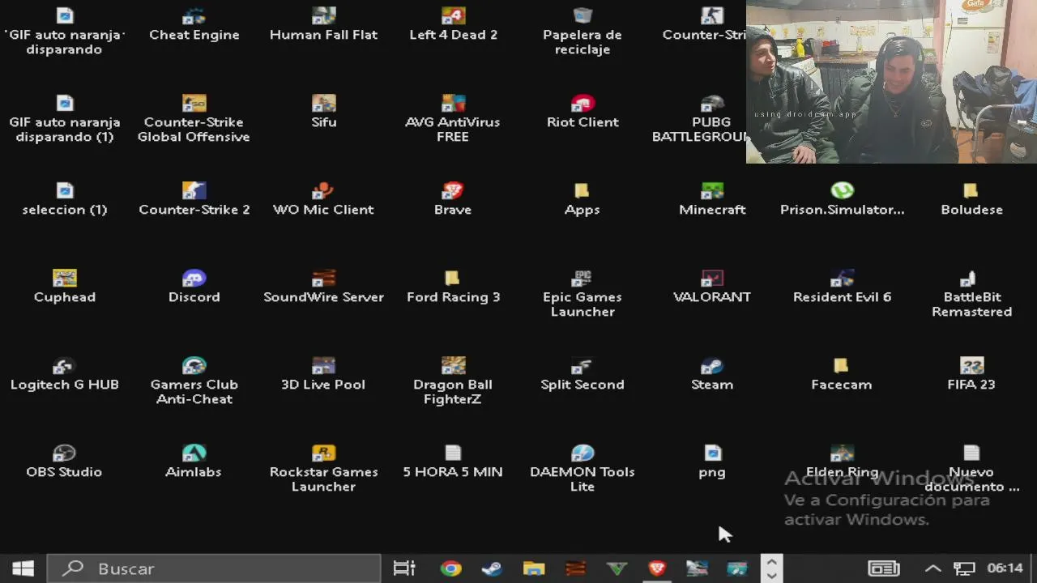Image resolution: width=1037 pixels, height=583 pixels.
Task: Select the png image file icon
Action: tap(712, 462)
